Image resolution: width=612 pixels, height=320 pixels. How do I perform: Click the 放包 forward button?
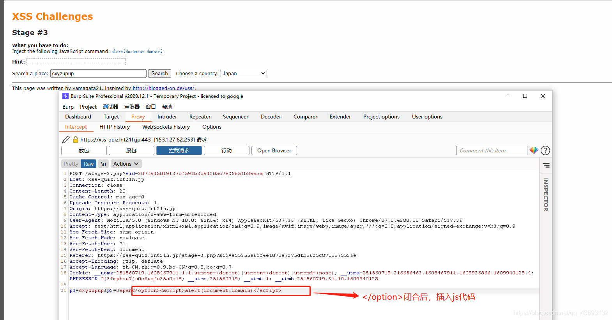(x=84, y=150)
